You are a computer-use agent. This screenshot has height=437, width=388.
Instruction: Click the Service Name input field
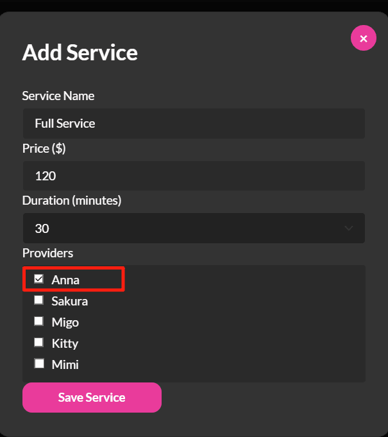[194, 124]
